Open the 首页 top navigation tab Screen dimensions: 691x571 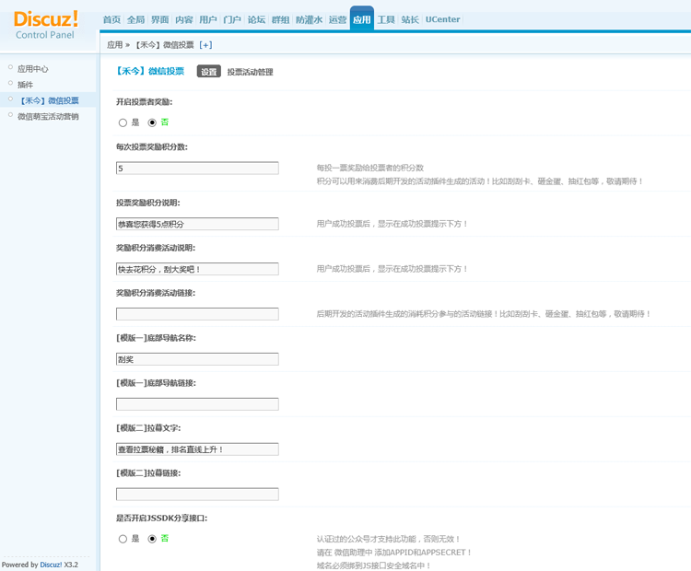[x=111, y=19]
